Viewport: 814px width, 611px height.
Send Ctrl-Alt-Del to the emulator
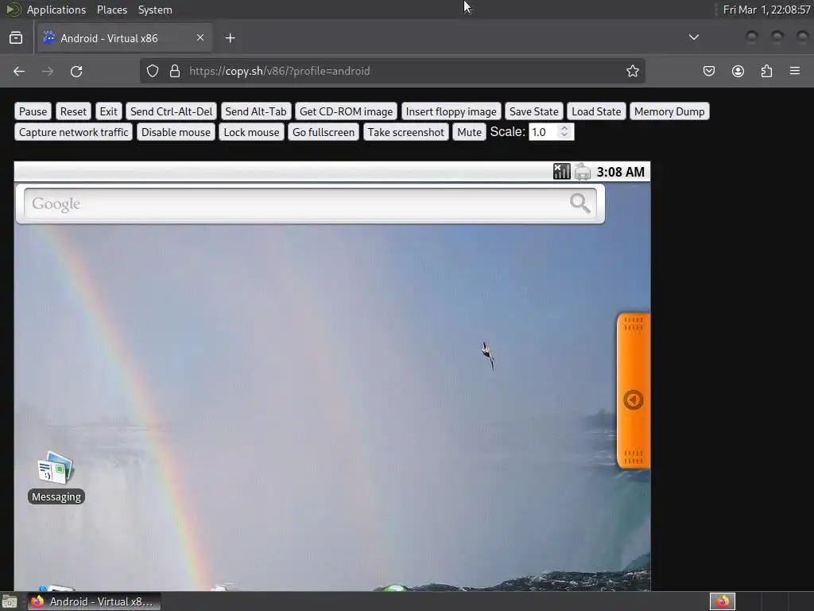(x=172, y=111)
